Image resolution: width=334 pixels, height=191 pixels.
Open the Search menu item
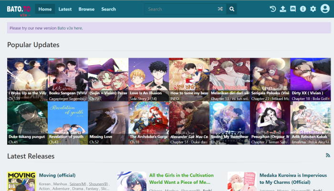pyautogui.click(x=109, y=9)
